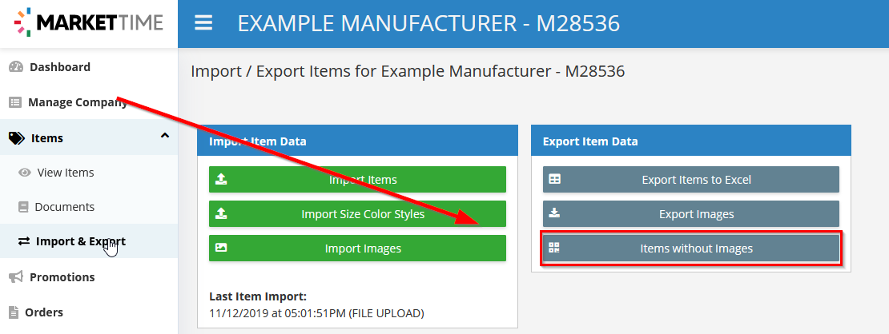889x334 pixels.
Task: Click Import Size Color Styles button
Action: click(x=357, y=214)
